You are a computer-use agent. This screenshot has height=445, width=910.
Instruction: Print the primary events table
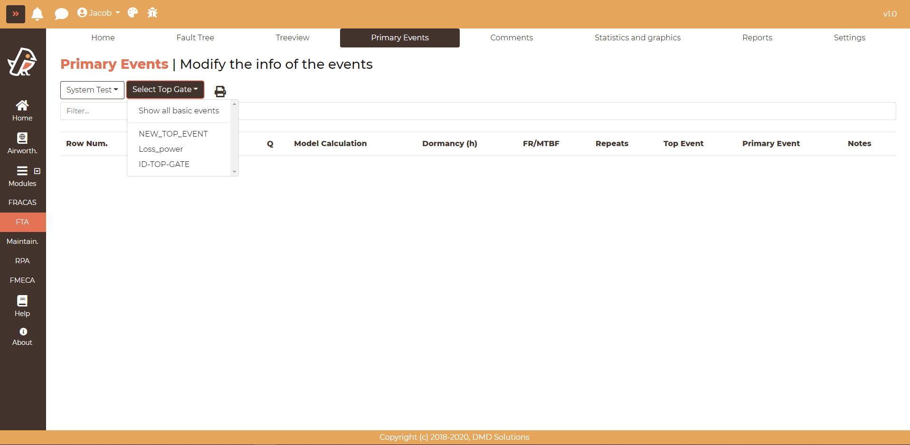tap(220, 91)
